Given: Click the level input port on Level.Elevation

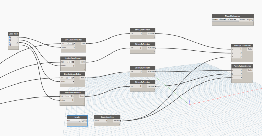Looking at the screenshot, I should click(101, 121).
